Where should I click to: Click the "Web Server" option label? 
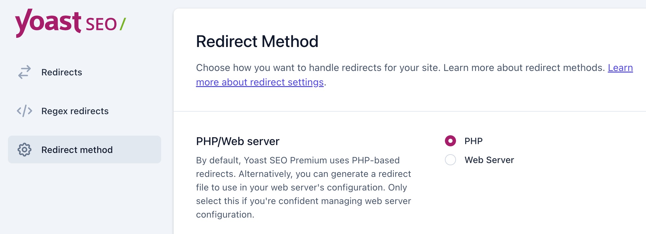(x=489, y=160)
